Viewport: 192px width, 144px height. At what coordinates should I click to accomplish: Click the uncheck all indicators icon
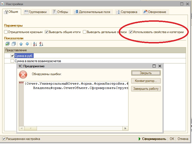pos(13,44)
